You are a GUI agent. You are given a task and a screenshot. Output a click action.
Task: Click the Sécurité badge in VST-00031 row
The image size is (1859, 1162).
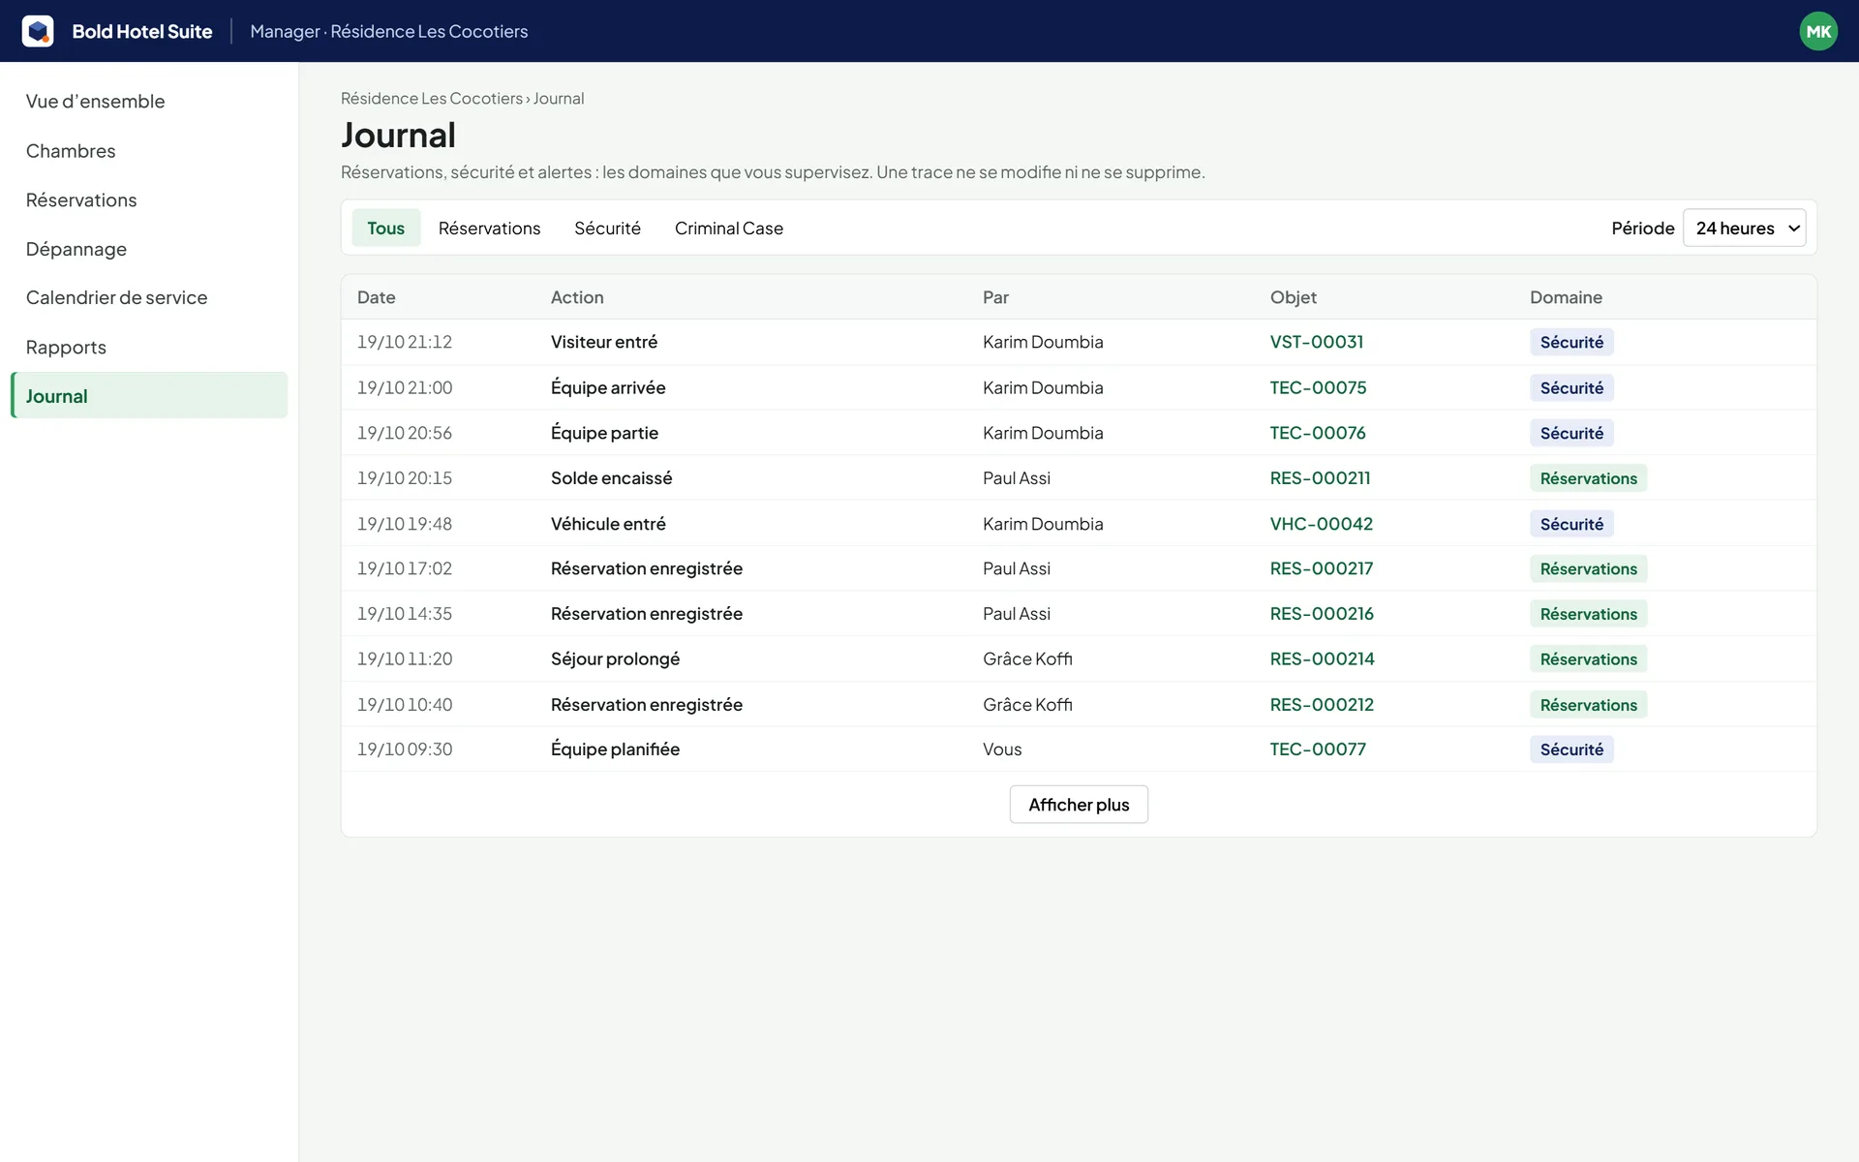1571,342
